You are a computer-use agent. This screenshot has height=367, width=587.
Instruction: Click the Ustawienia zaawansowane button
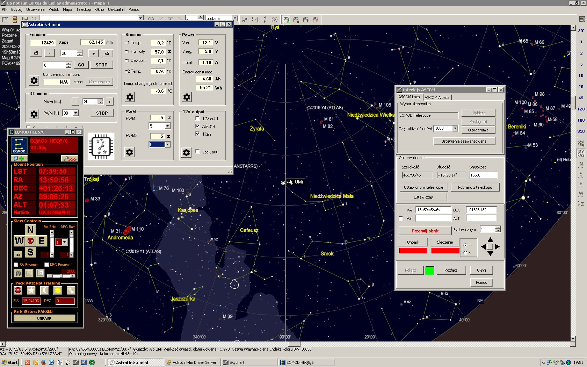(x=464, y=141)
